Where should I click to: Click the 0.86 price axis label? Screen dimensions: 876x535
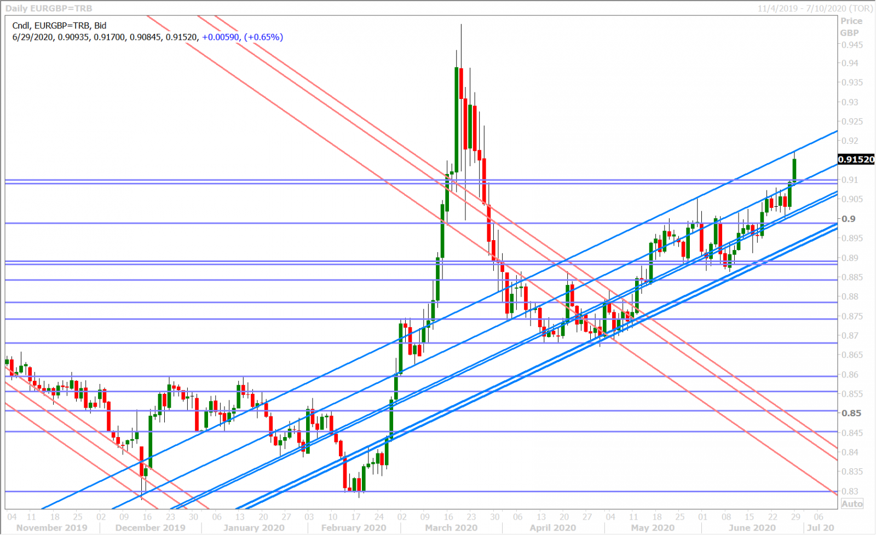pyautogui.click(x=850, y=375)
